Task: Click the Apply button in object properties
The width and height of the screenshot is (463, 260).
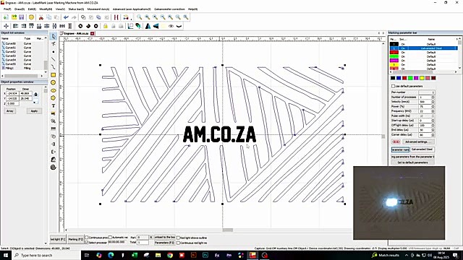Action: click(x=34, y=111)
